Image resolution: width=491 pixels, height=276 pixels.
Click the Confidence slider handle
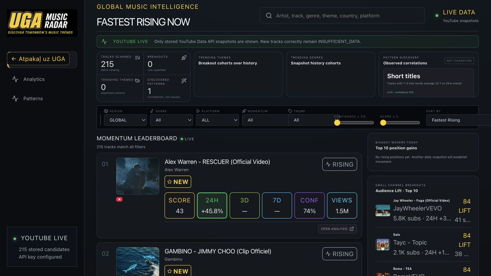pyautogui.click(x=337, y=123)
